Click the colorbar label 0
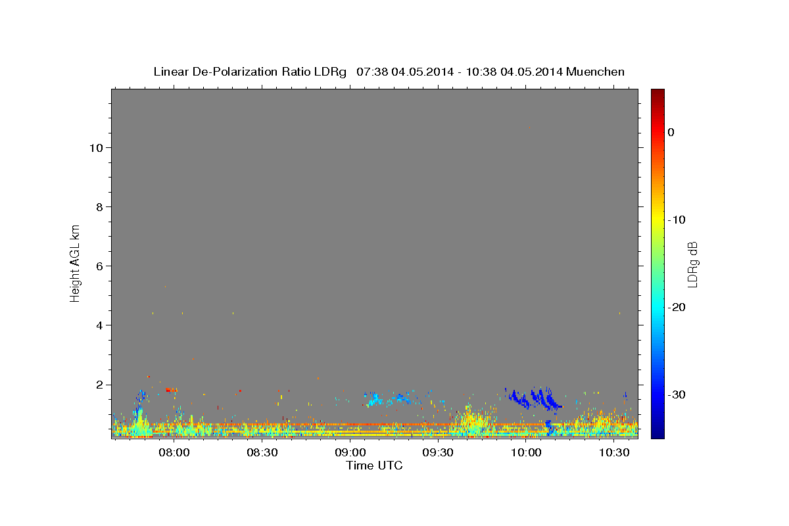This screenshot has width=789, height=526. pos(671,132)
